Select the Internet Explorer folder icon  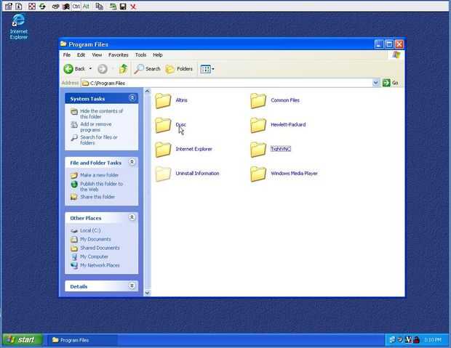tap(163, 150)
